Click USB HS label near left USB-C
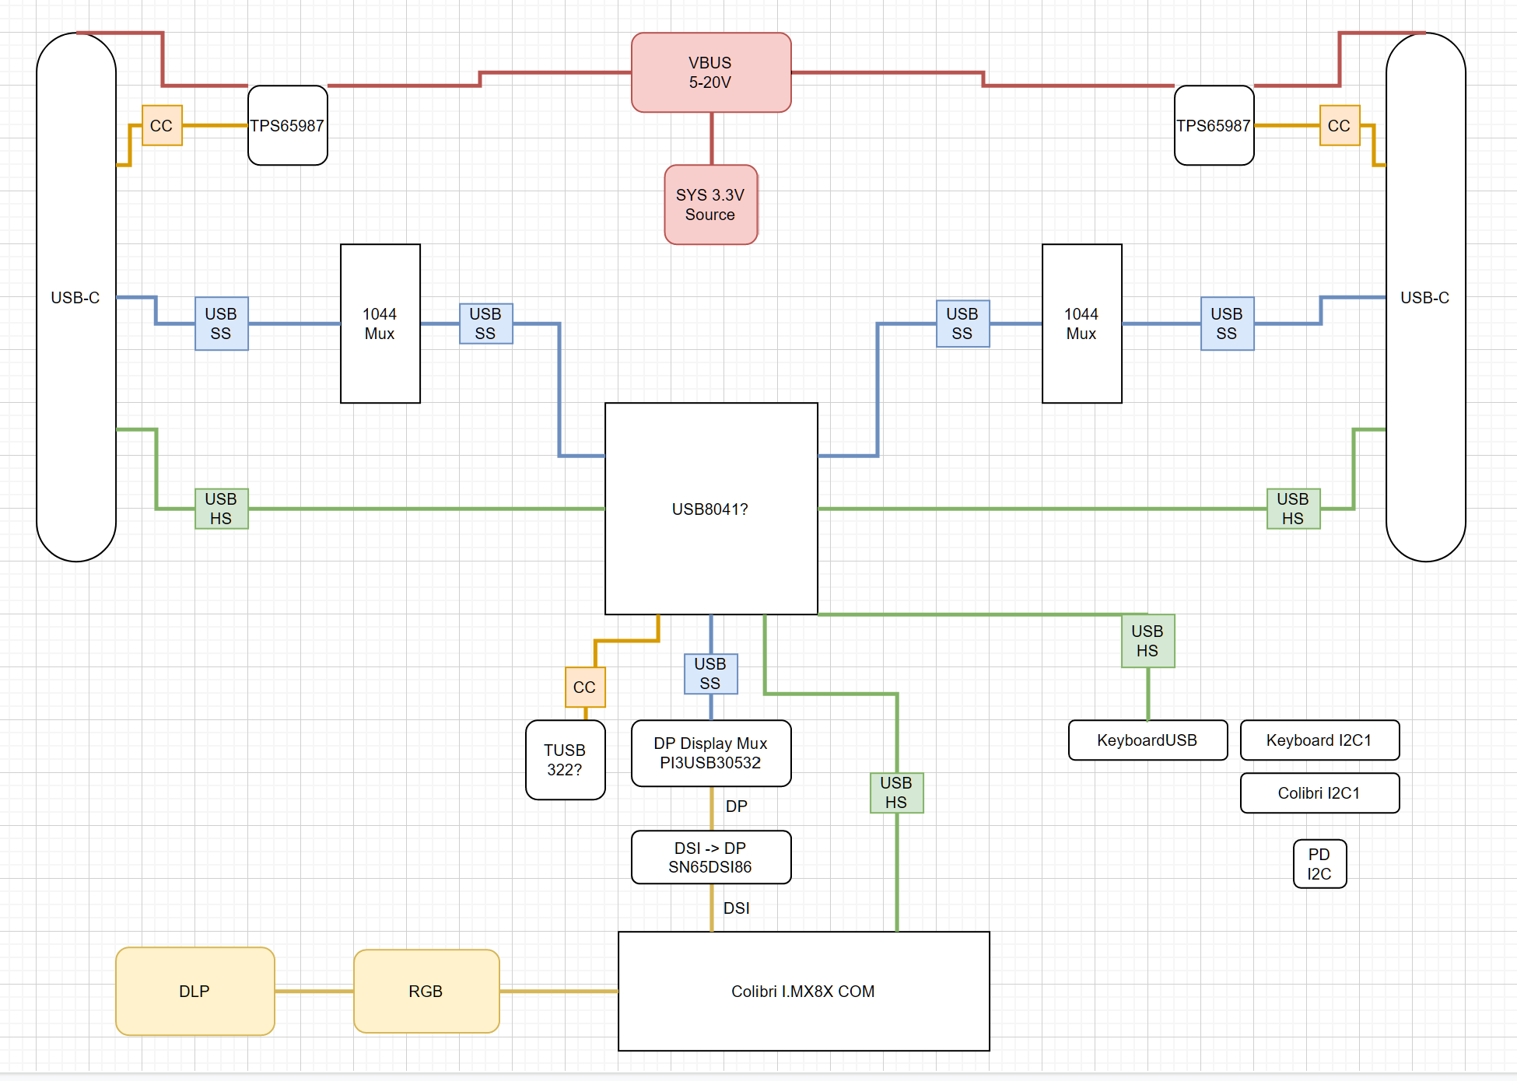1517x1081 pixels. tap(222, 509)
